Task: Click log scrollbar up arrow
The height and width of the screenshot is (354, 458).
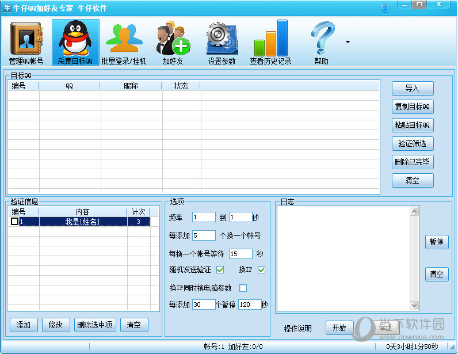Action: [x=414, y=211]
